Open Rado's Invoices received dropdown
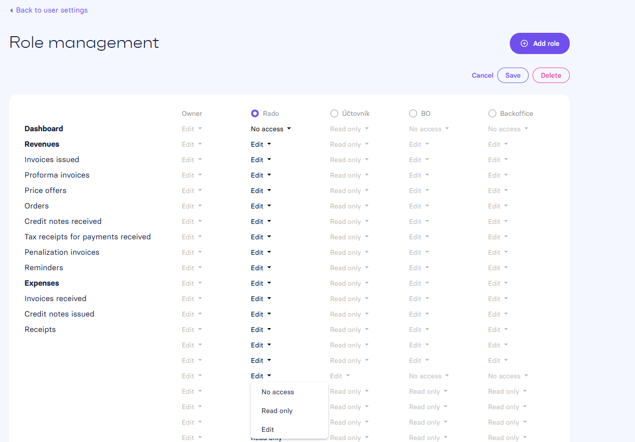635x442 pixels. pyautogui.click(x=261, y=299)
